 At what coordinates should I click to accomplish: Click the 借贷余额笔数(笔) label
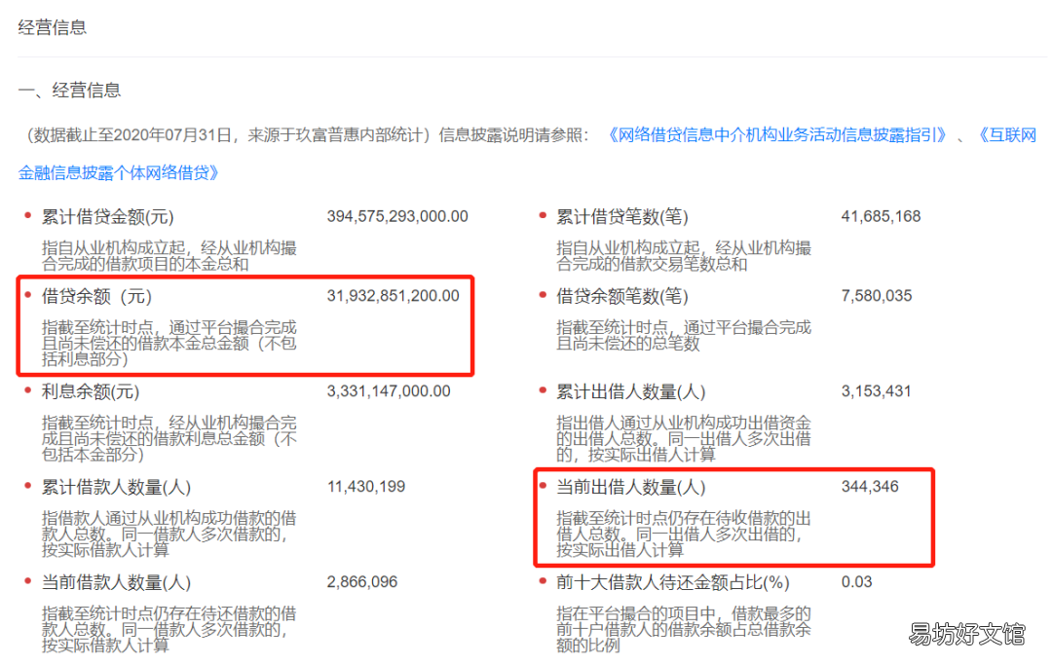pos(621,296)
